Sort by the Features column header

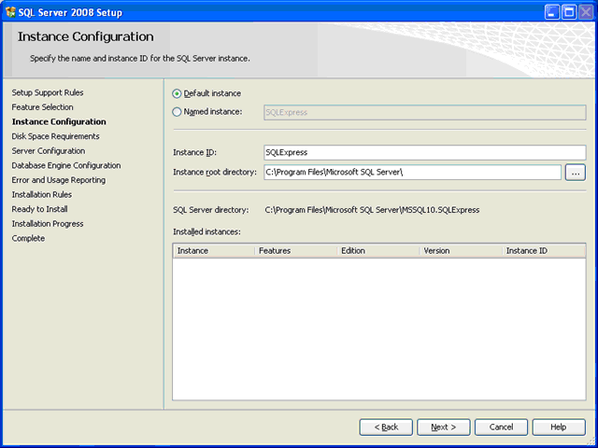point(296,251)
